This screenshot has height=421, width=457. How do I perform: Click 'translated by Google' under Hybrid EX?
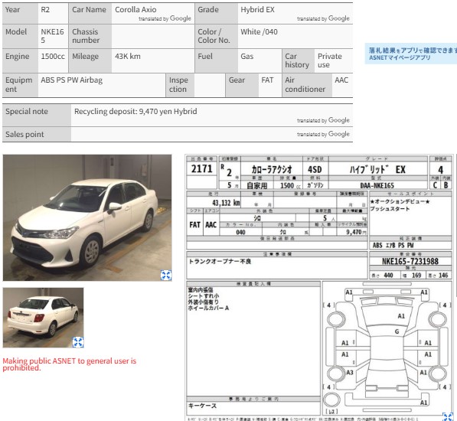point(323,18)
